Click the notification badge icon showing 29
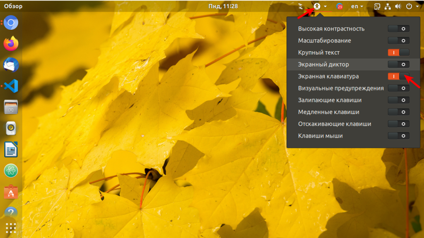The width and height of the screenshot is (424, 238). 340,6
